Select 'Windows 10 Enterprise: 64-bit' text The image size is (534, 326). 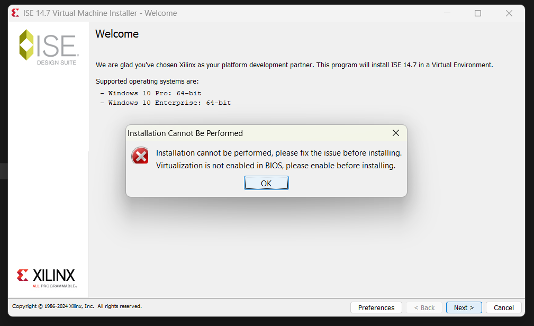click(169, 103)
